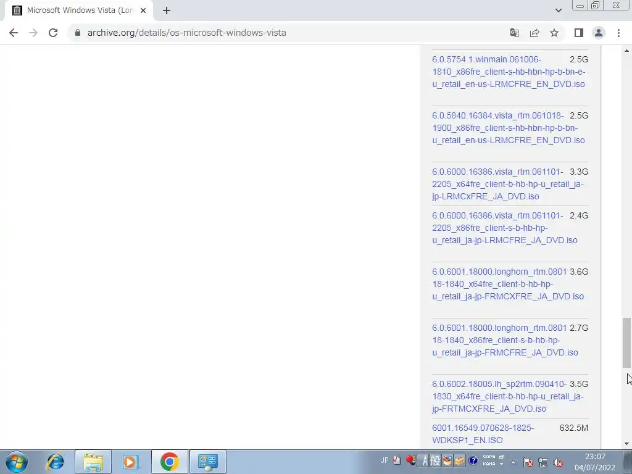Screen dimensions: 632x474
Task: Click the 632.5M file size text
Action: (x=573, y=428)
